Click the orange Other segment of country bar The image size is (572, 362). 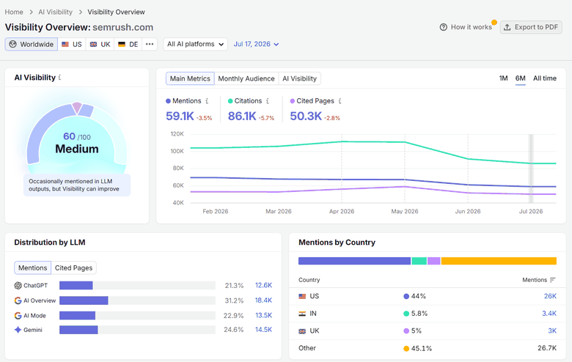499,261
